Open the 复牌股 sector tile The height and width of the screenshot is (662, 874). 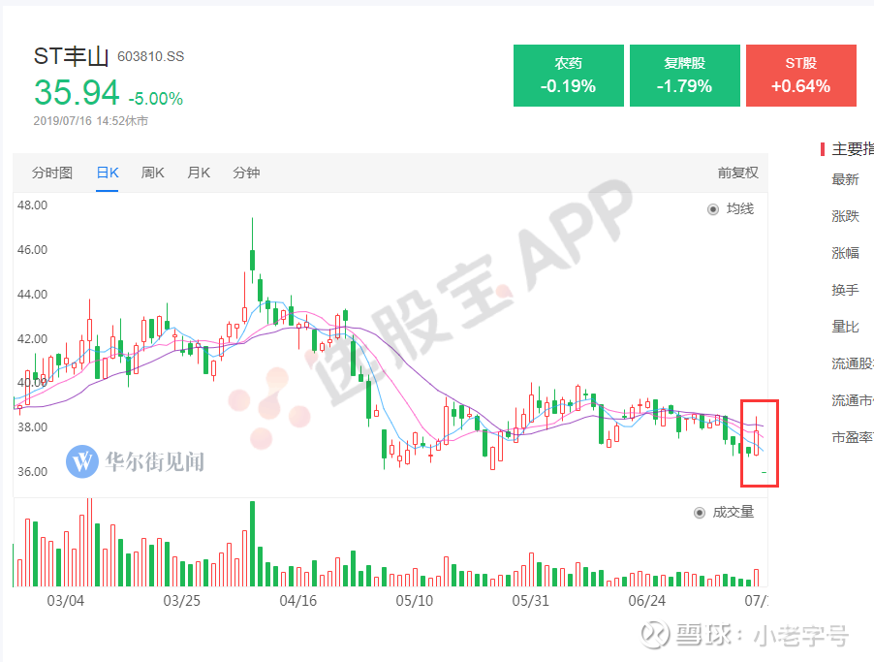click(684, 76)
